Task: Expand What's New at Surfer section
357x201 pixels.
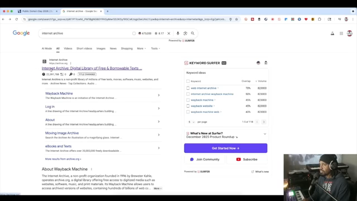Action: coord(265,134)
